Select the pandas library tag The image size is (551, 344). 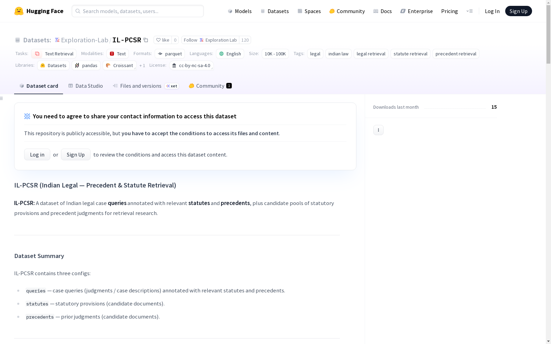coord(86,65)
